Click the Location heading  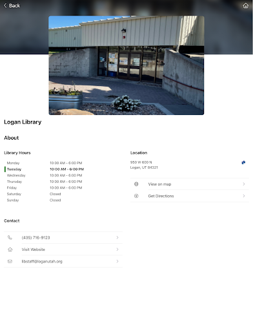[139, 153]
